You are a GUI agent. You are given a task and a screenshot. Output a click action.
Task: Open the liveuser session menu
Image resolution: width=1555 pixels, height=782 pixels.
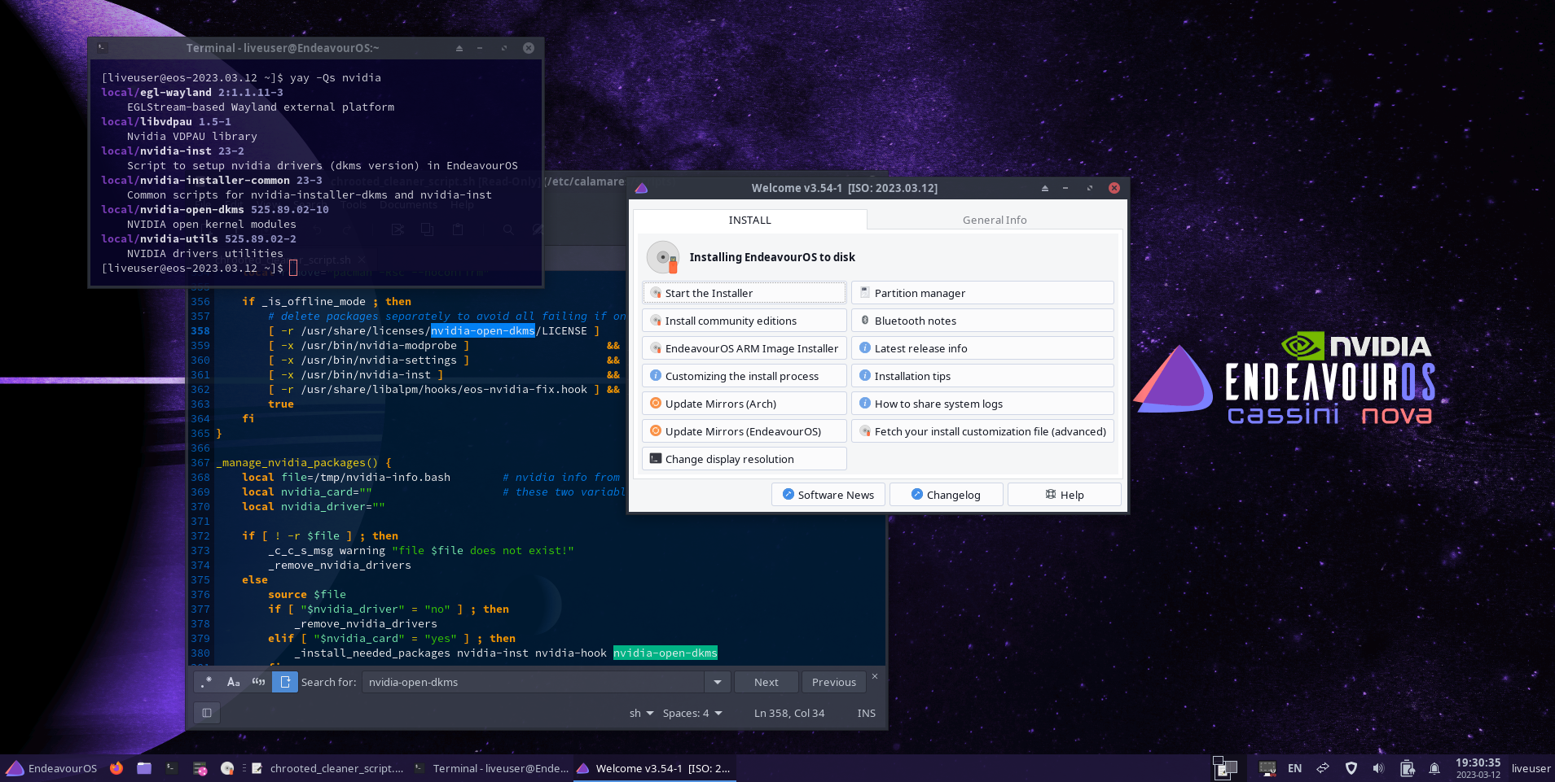pyautogui.click(x=1531, y=768)
